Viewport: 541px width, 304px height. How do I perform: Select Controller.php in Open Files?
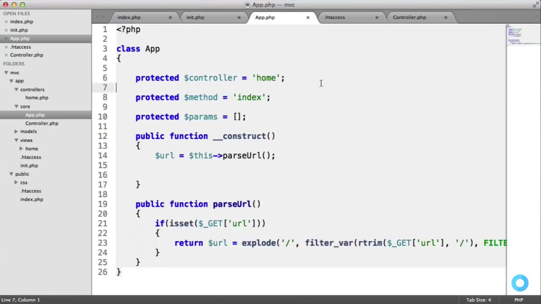27,55
